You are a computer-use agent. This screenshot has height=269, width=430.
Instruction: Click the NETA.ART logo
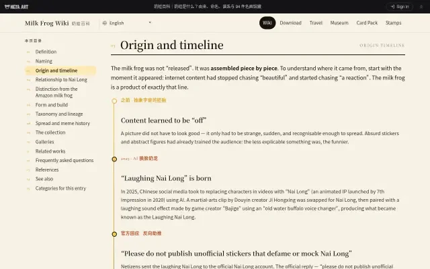point(16,7)
